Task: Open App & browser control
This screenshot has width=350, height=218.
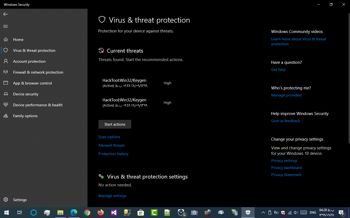Action: [44, 83]
